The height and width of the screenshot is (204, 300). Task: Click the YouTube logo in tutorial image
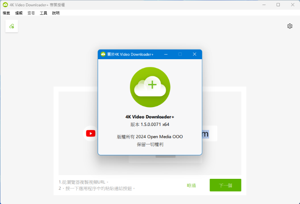(90, 133)
